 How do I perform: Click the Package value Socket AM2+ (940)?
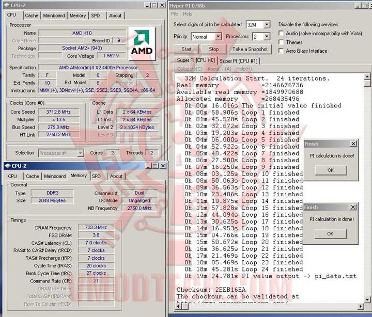pos(82,48)
